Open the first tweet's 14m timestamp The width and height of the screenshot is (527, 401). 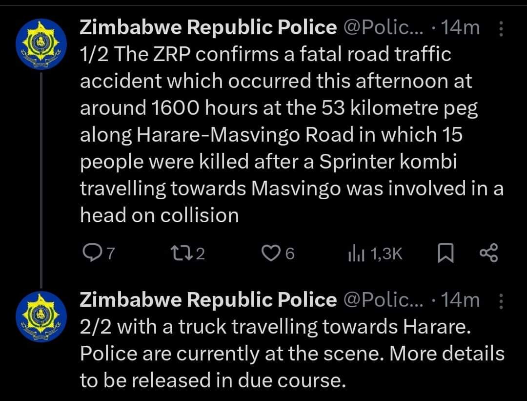point(460,27)
